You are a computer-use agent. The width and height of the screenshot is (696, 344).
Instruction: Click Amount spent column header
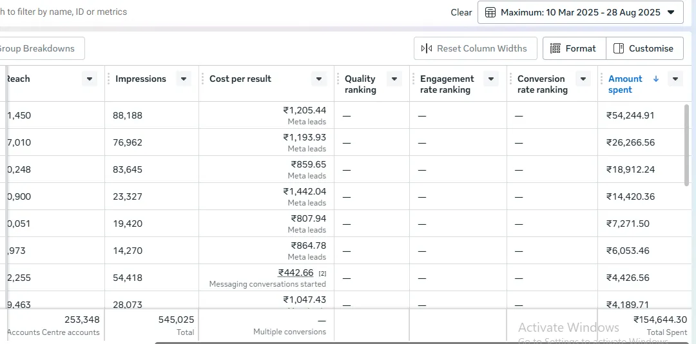(x=625, y=84)
